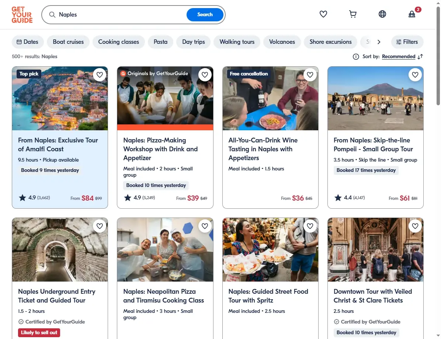441x339 pixels.
Task: Open the Filters panel
Action: [x=407, y=42]
